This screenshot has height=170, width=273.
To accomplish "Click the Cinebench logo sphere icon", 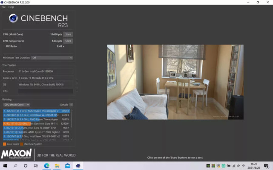I will tap(13, 18).
